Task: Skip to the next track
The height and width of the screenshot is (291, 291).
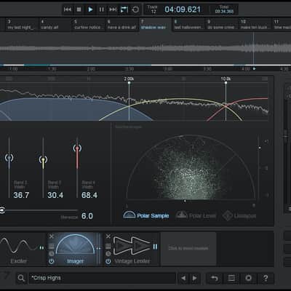Action: [113, 9]
